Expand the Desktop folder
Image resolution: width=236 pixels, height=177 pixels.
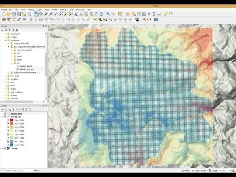pos(5,37)
